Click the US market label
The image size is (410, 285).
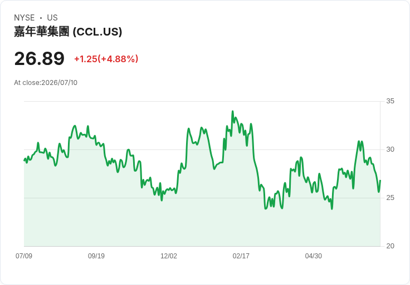tap(52, 18)
